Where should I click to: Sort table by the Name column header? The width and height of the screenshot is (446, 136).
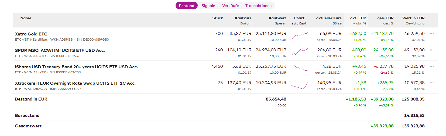point(26,18)
